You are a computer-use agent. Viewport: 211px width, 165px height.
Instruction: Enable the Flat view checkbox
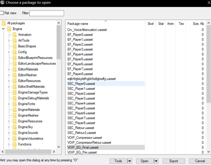pyautogui.click(x=2, y=13)
